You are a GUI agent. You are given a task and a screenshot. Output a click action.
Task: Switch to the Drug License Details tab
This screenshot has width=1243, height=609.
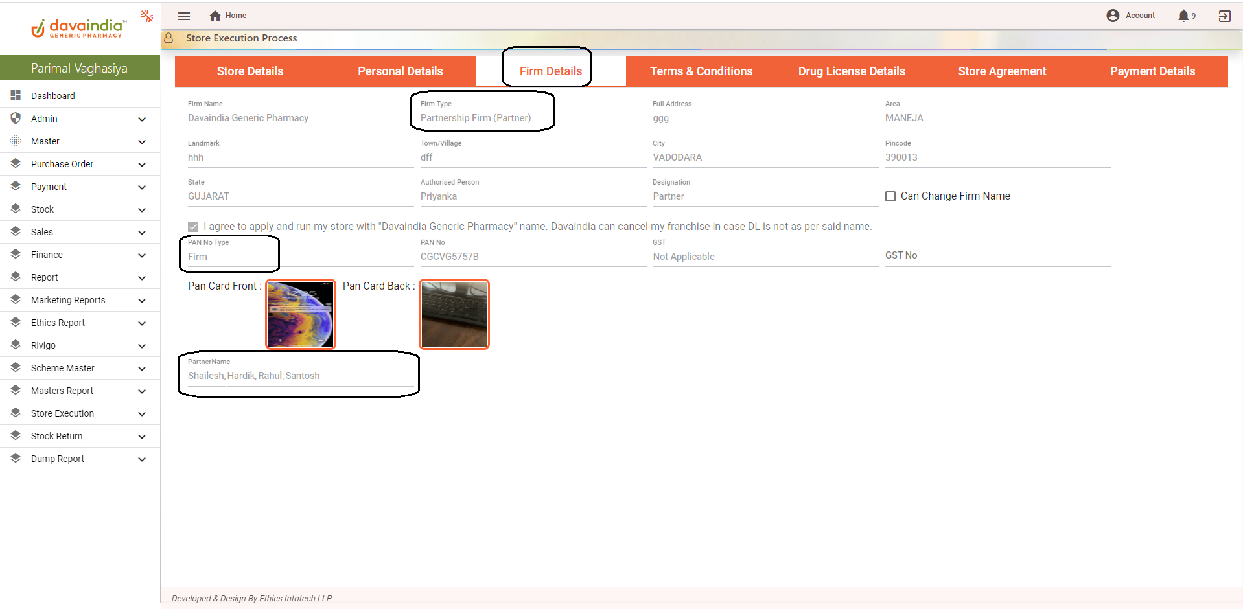coord(851,71)
